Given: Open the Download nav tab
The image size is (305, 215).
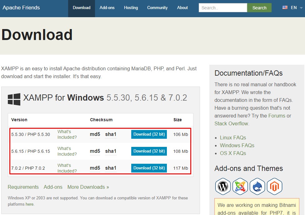Looking at the screenshot, I should [x=82, y=8].
